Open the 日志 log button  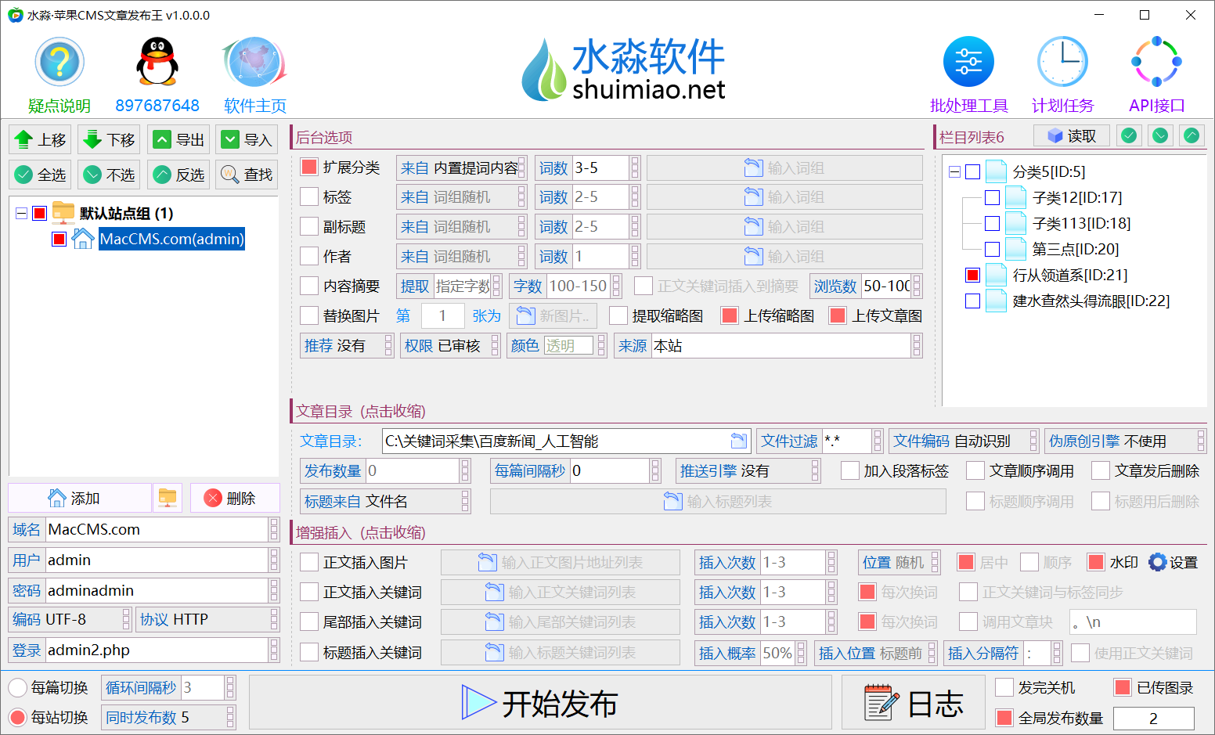point(913,703)
